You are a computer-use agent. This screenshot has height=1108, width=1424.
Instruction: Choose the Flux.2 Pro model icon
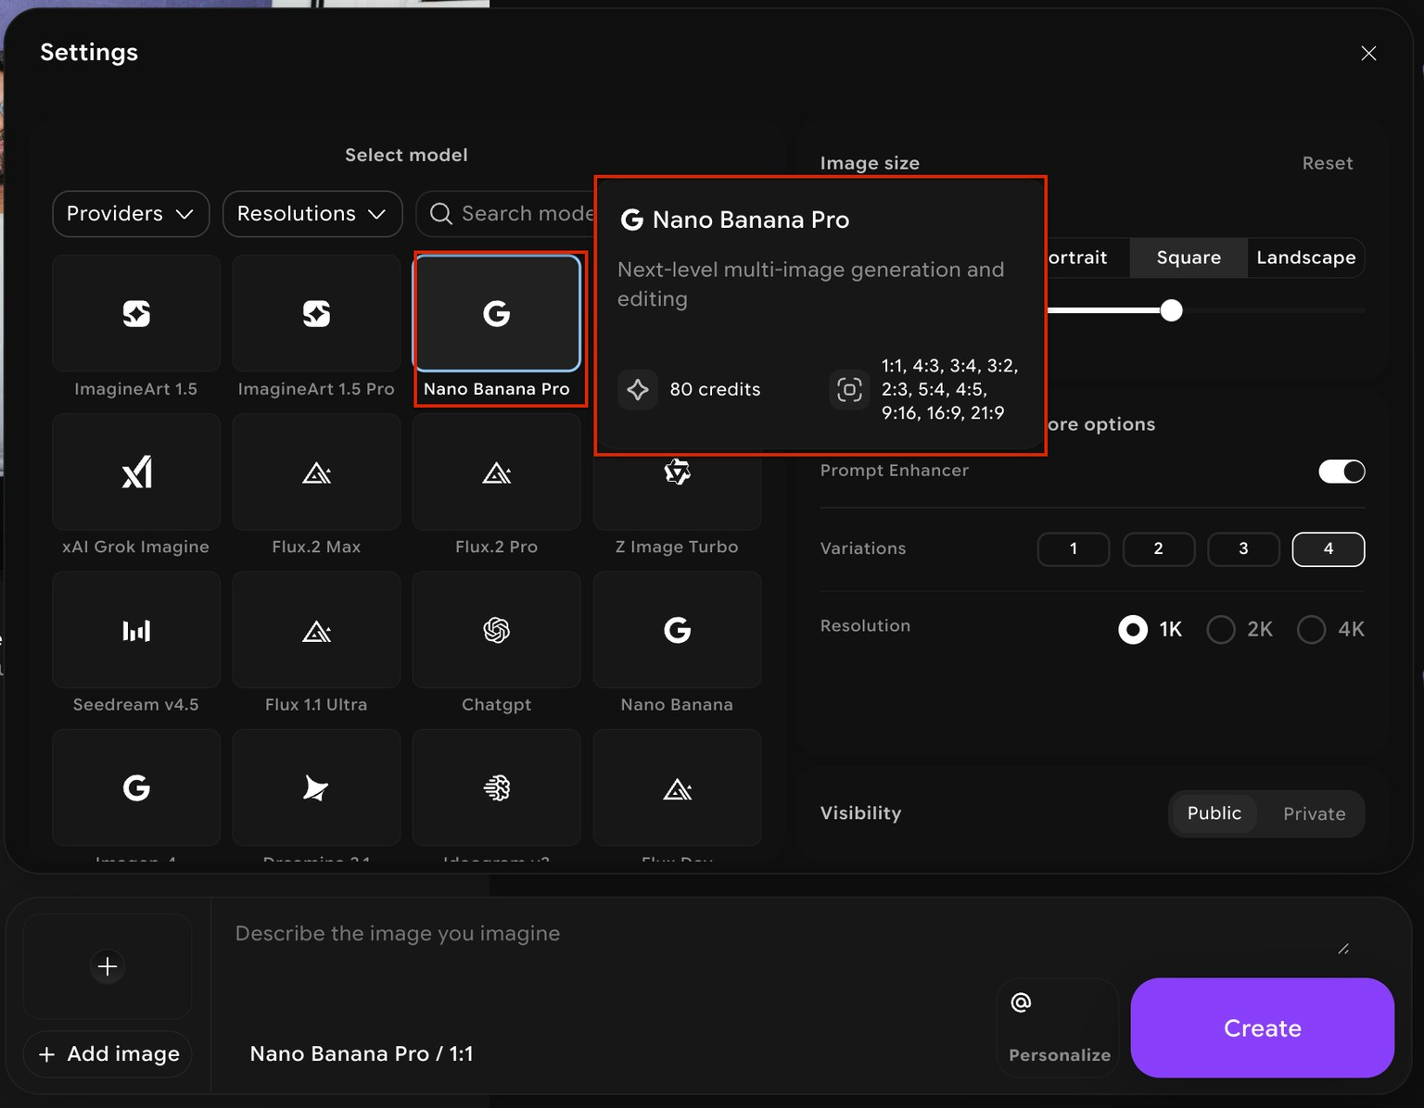click(497, 472)
